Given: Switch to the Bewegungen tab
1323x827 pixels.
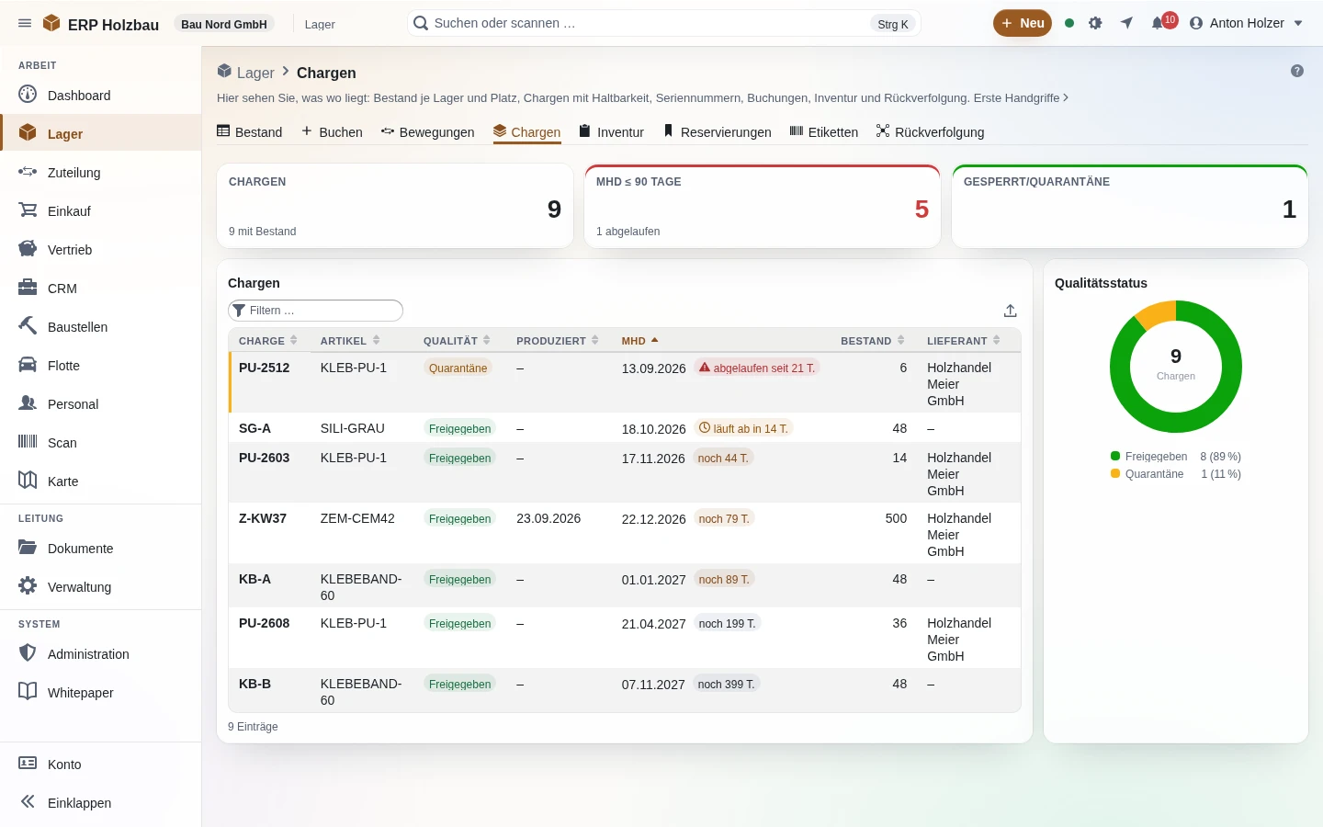Looking at the screenshot, I should tap(428, 131).
